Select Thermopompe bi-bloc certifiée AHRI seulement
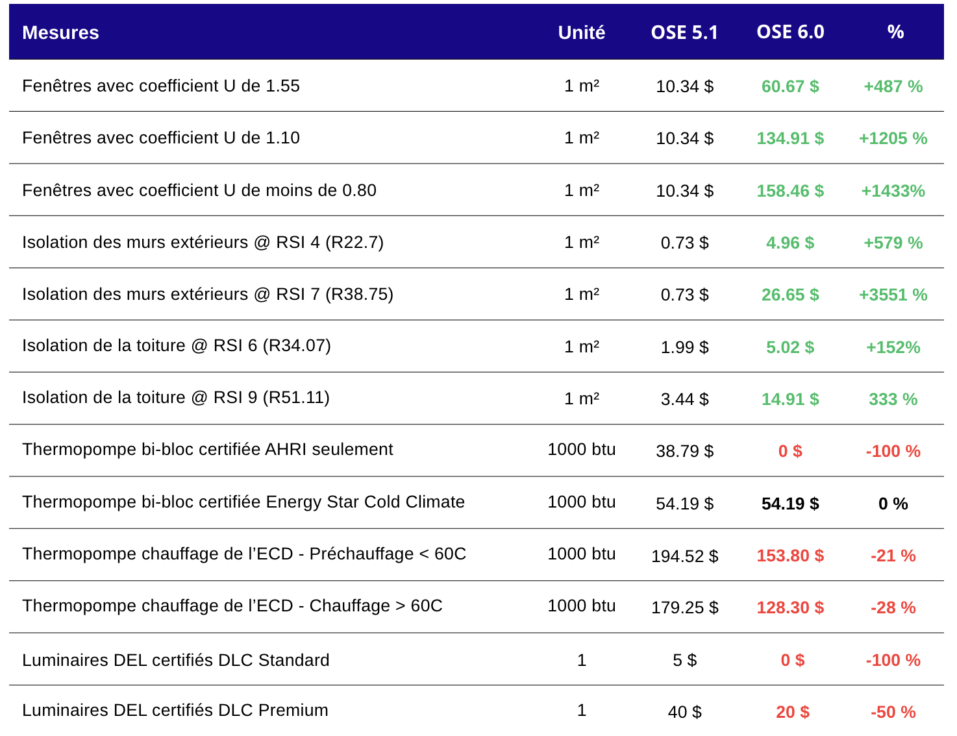 (208, 449)
